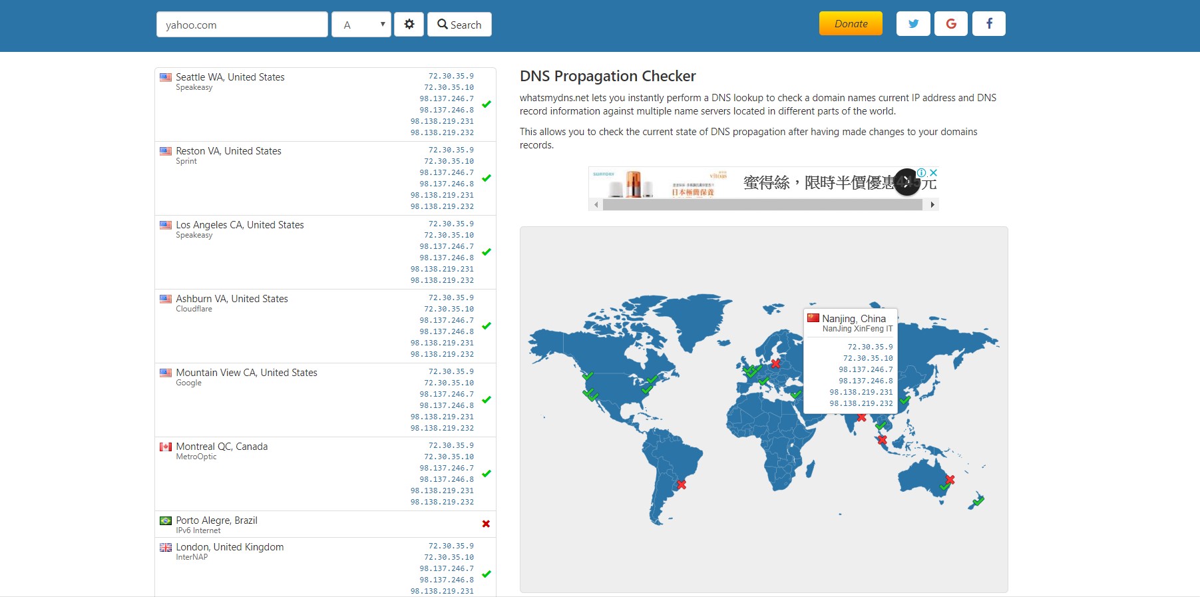Click the green checkmark over New Zealand on map

coord(978,500)
